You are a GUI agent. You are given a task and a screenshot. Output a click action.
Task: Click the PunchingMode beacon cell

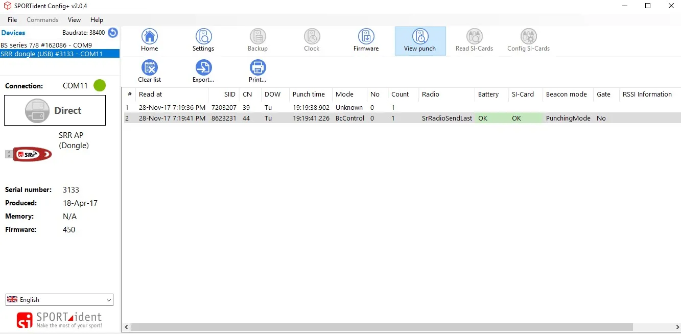pos(568,118)
